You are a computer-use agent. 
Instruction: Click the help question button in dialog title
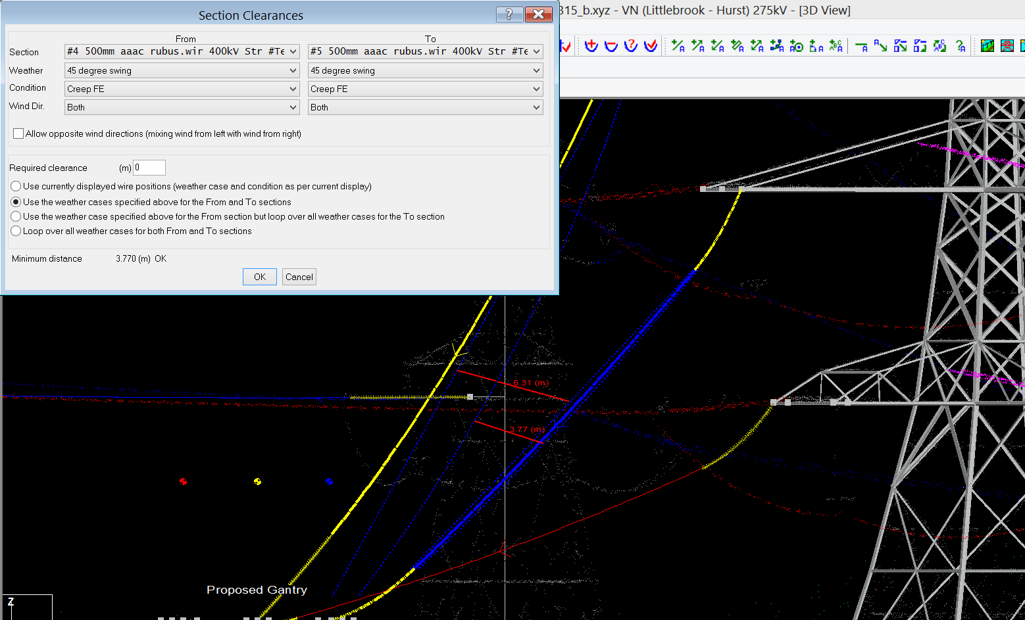pos(510,14)
